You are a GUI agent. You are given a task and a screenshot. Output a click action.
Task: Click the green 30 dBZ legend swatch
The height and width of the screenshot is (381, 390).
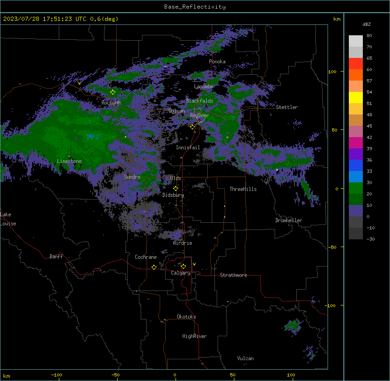(356, 188)
